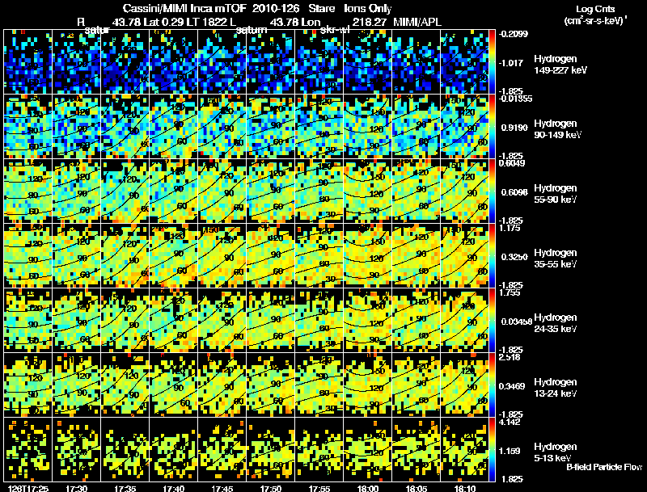Click the color bar beside Hydrogen 55-90 keV
The image size is (647, 492).
[492, 191]
